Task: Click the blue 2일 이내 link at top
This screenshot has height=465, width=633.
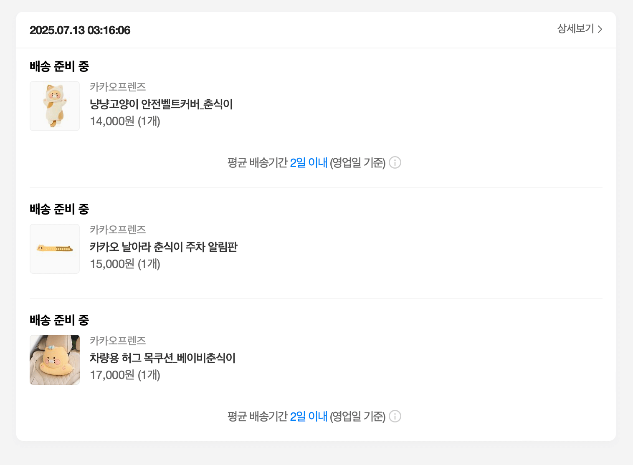Action: point(309,163)
